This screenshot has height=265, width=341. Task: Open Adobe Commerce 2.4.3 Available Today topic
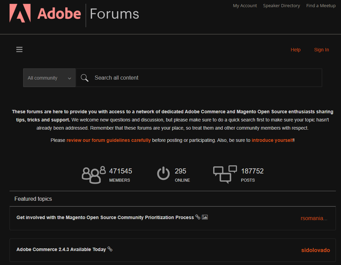[61, 250]
